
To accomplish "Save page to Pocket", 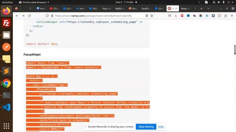I will 170,16.
